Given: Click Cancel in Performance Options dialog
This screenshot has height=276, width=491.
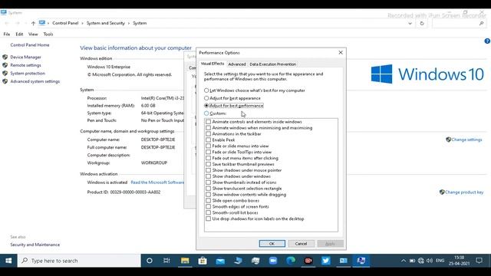Looking at the screenshot, I should point(301,244).
